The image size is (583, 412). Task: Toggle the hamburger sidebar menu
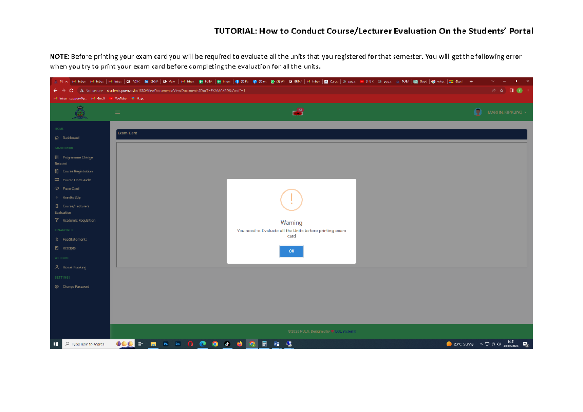(x=117, y=112)
